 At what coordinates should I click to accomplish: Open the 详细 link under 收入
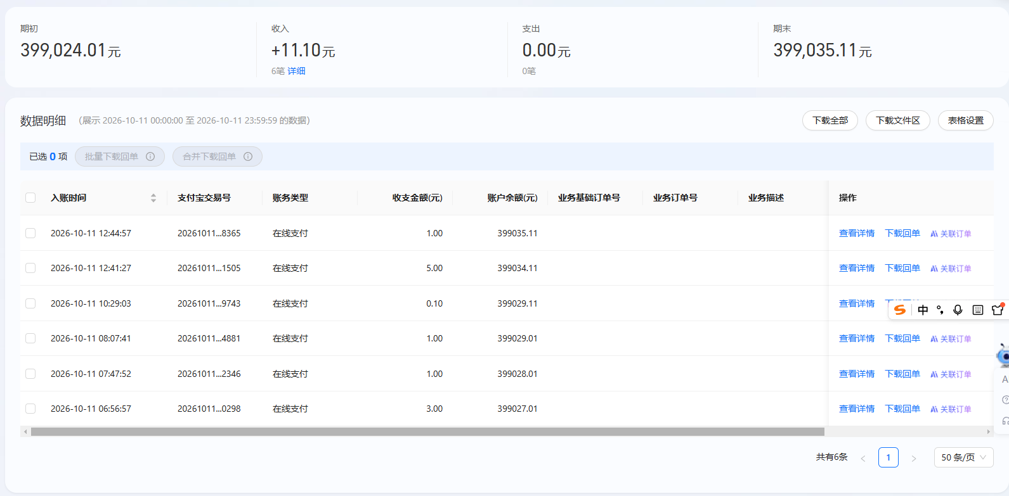[x=296, y=71]
